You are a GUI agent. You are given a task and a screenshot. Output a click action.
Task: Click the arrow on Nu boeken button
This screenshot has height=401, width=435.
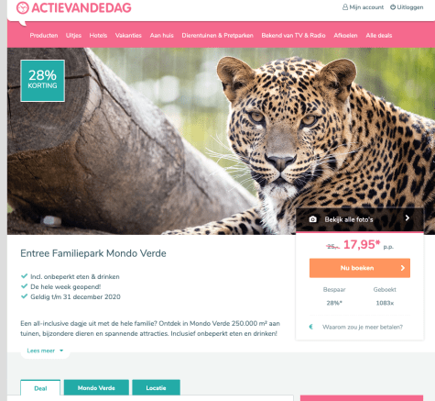(x=403, y=268)
